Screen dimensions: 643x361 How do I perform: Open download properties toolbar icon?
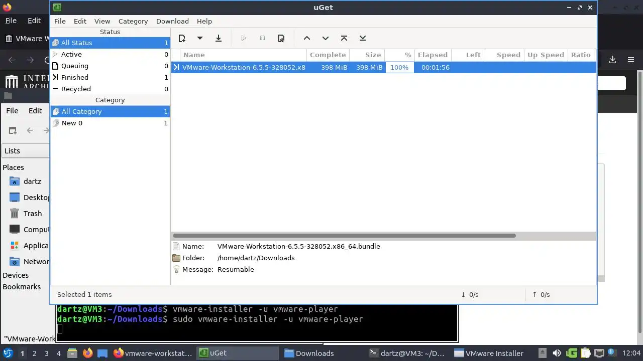click(x=281, y=38)
